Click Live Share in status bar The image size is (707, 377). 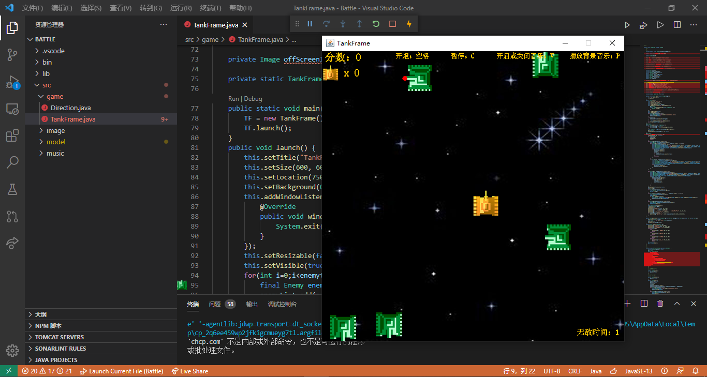click(189, 371)
